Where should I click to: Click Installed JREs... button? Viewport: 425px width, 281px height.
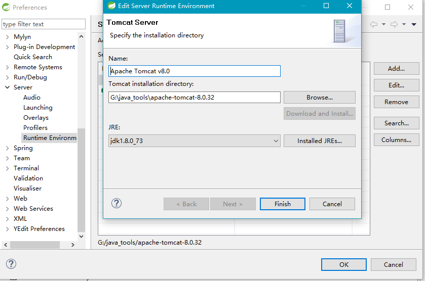click(x=319, y=140)
